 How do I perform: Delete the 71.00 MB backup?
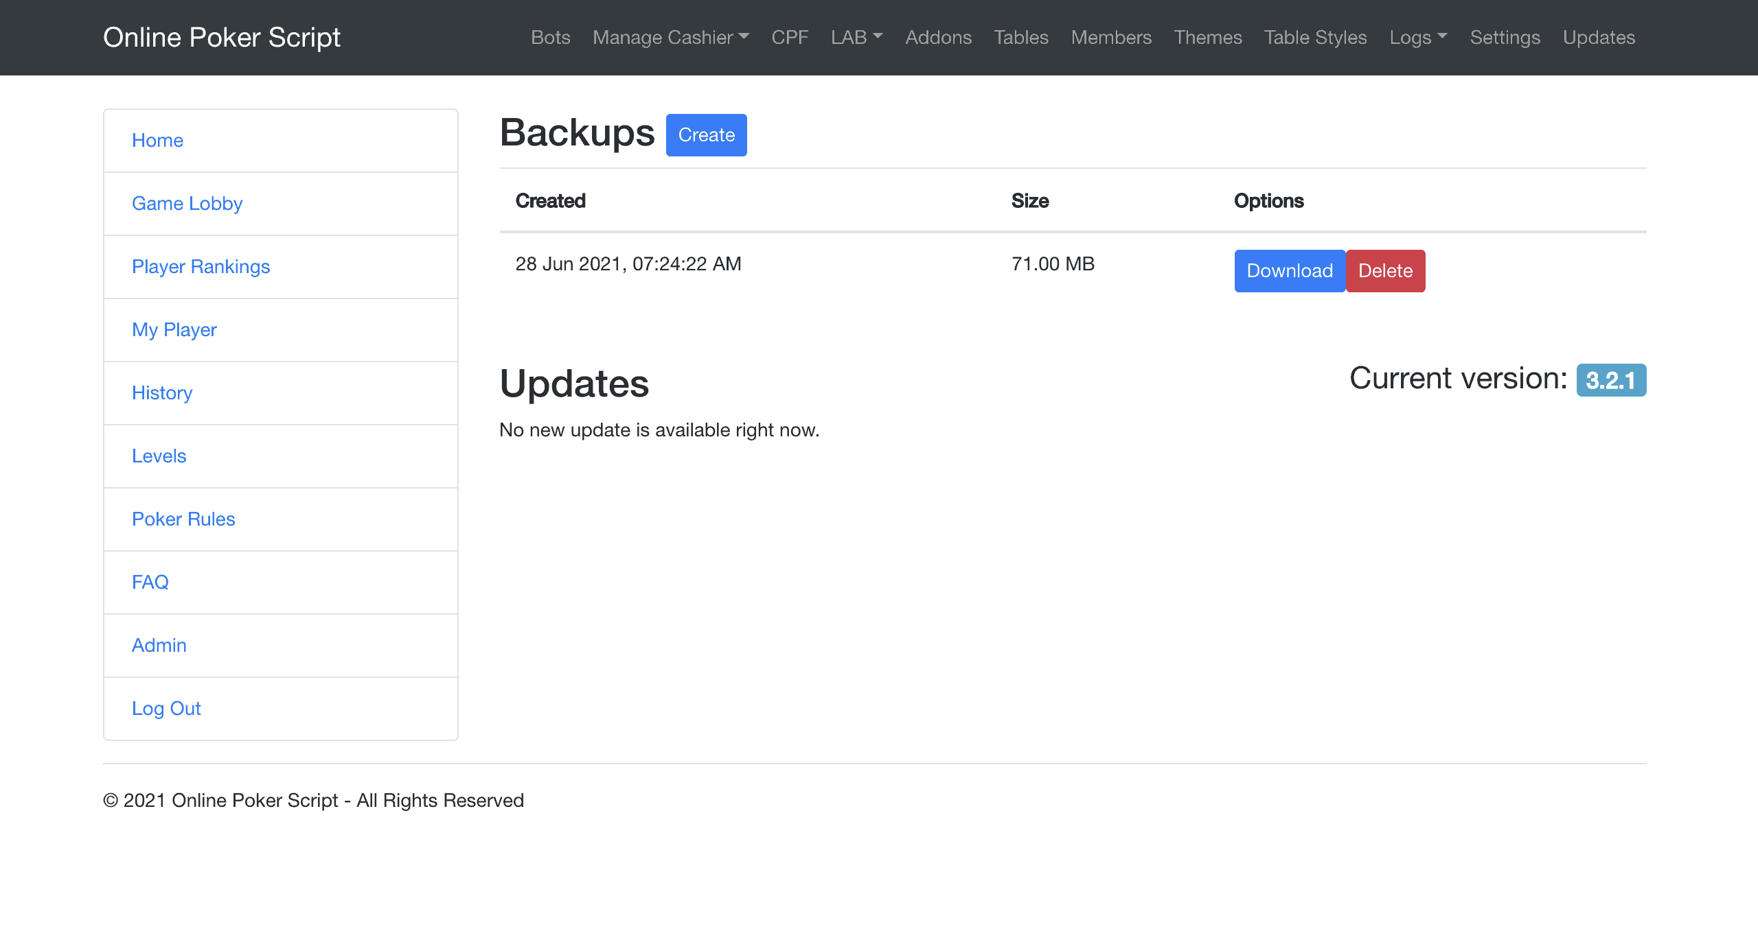tap(1384, 271)
